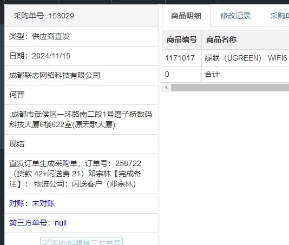The height and width of the screenshot is (245, 289).
Task: Open the partially visible 采购单 tab
Action: tap(279, 16)
